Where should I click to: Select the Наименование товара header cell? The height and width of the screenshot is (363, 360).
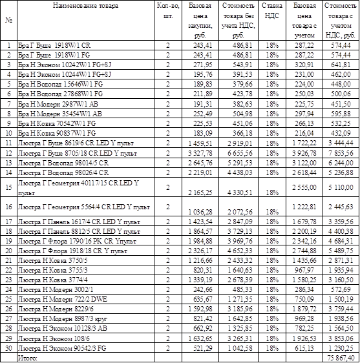(x=85, y=21)
